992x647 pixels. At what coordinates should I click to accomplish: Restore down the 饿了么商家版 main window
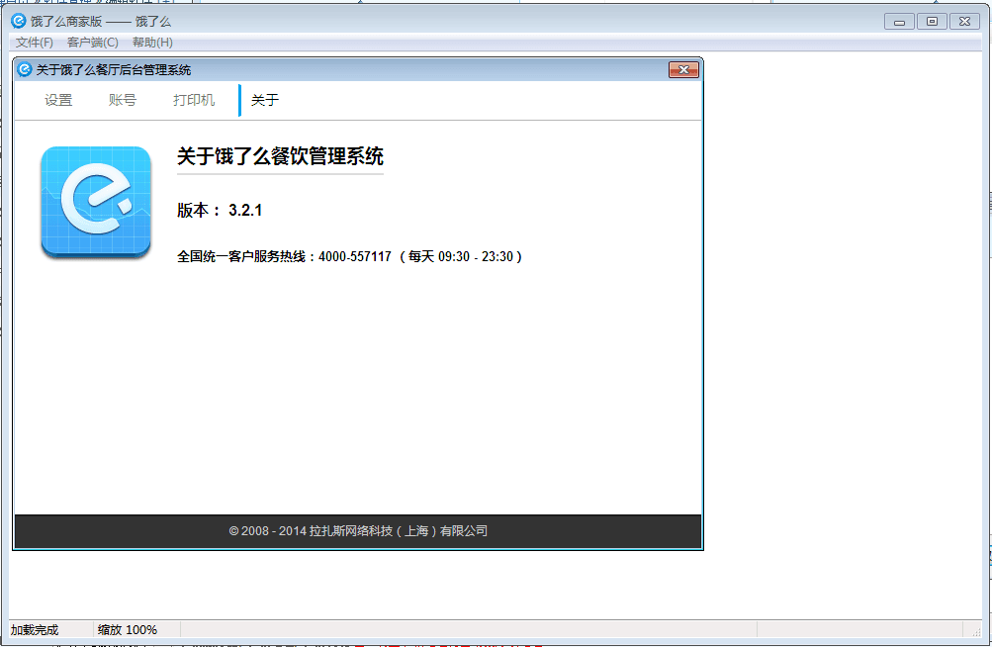[x=932, y=21]
